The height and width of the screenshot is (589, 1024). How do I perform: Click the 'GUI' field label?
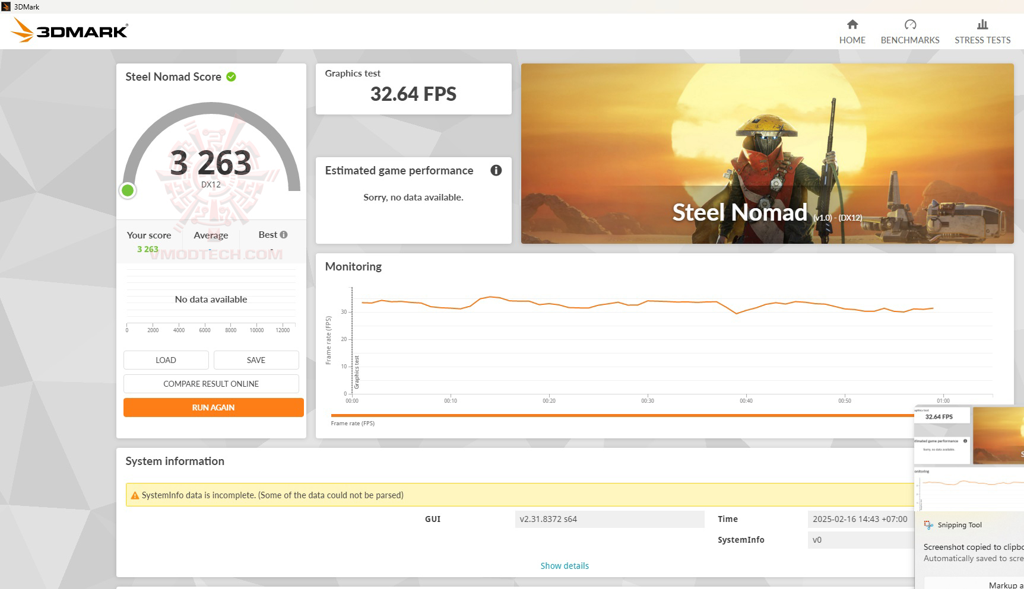click(433, 519)
